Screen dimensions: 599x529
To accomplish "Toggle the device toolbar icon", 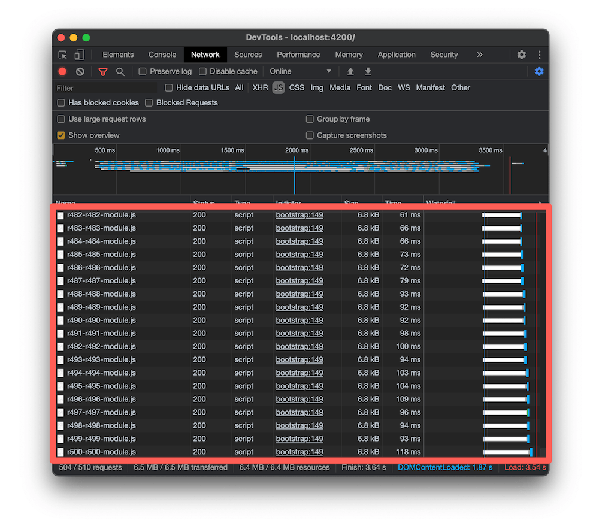I will [80, 55].
